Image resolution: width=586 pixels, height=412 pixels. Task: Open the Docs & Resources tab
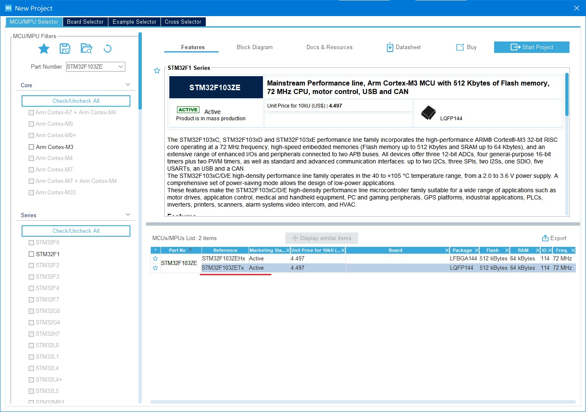[x=329, y=47]
